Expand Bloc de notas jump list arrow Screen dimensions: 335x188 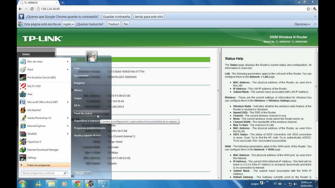coord(68,62)
